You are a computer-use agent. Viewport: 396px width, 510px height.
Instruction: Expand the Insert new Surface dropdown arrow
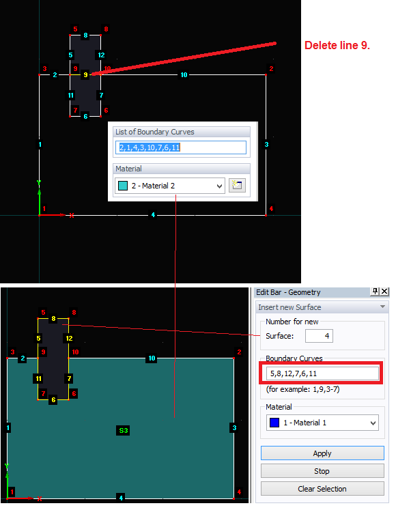point(382,307)
